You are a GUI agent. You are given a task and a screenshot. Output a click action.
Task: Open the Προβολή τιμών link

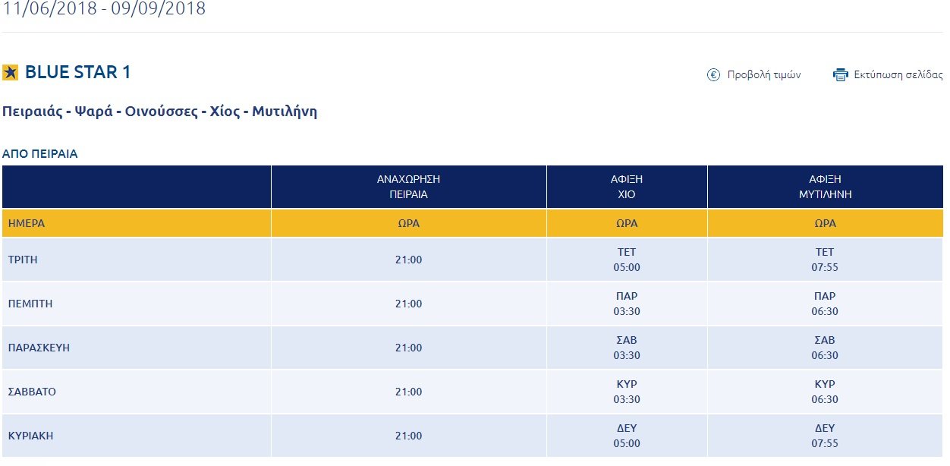coord(764,74)
